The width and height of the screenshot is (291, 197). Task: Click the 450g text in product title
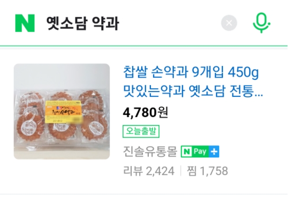243,73
